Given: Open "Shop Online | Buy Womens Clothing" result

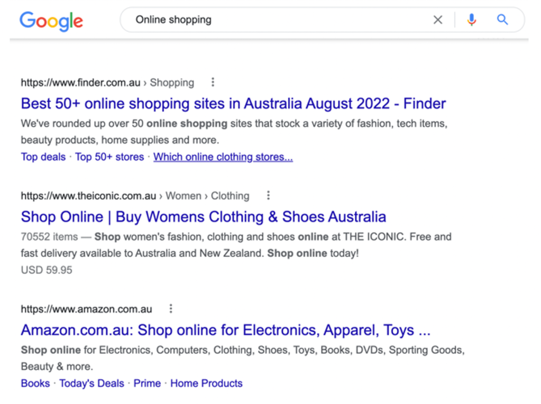Looking at the screenshot, I should click(203, 217).
